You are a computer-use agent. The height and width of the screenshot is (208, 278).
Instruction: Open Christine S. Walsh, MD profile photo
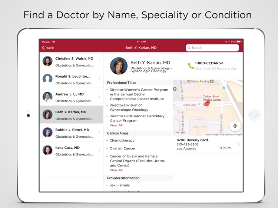[47, 61]
